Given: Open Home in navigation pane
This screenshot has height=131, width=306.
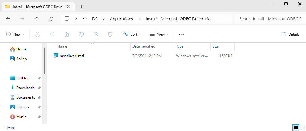Looking at the screenshot, I should pos(18,49).
